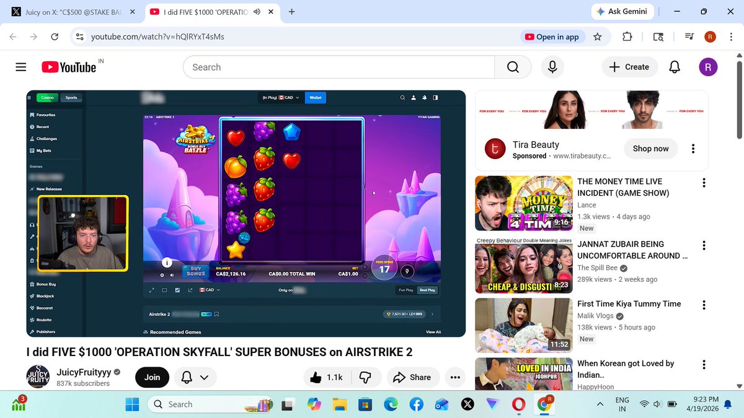Expand the subscription notification bell dropdown
Viewport: 744px width, 418px height.
195,377
